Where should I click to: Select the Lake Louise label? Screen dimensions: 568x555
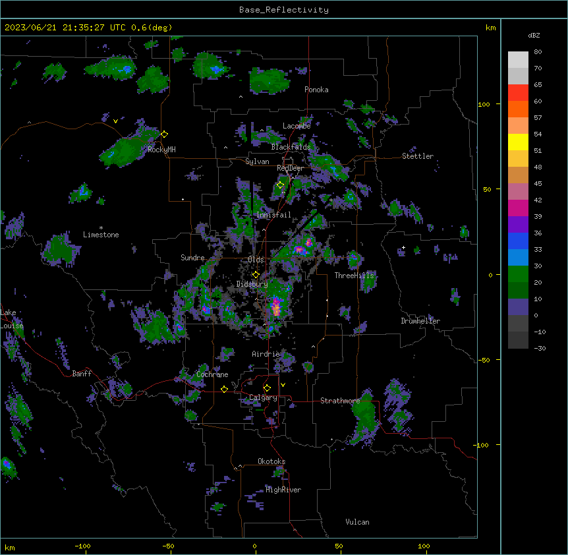pos(11,319)
